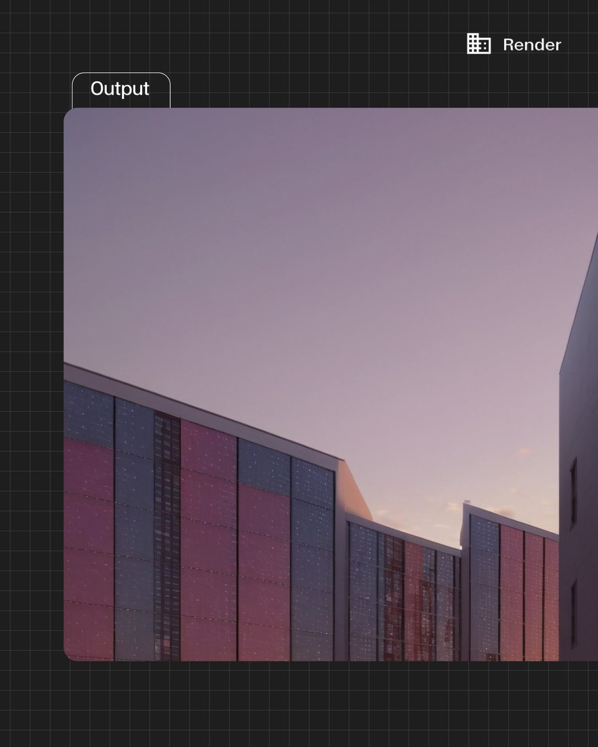The height and width of the screenshot is (747, 598).
Task: Open the Output tab
Action: (x=121, y=90)
